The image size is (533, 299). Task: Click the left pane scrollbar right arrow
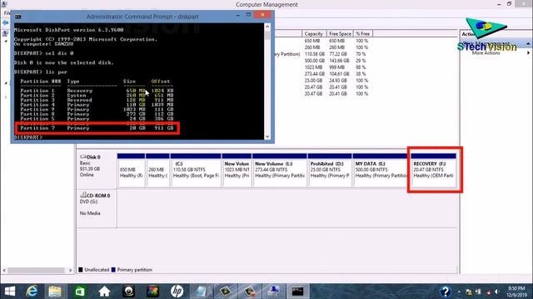click(70, 270)
